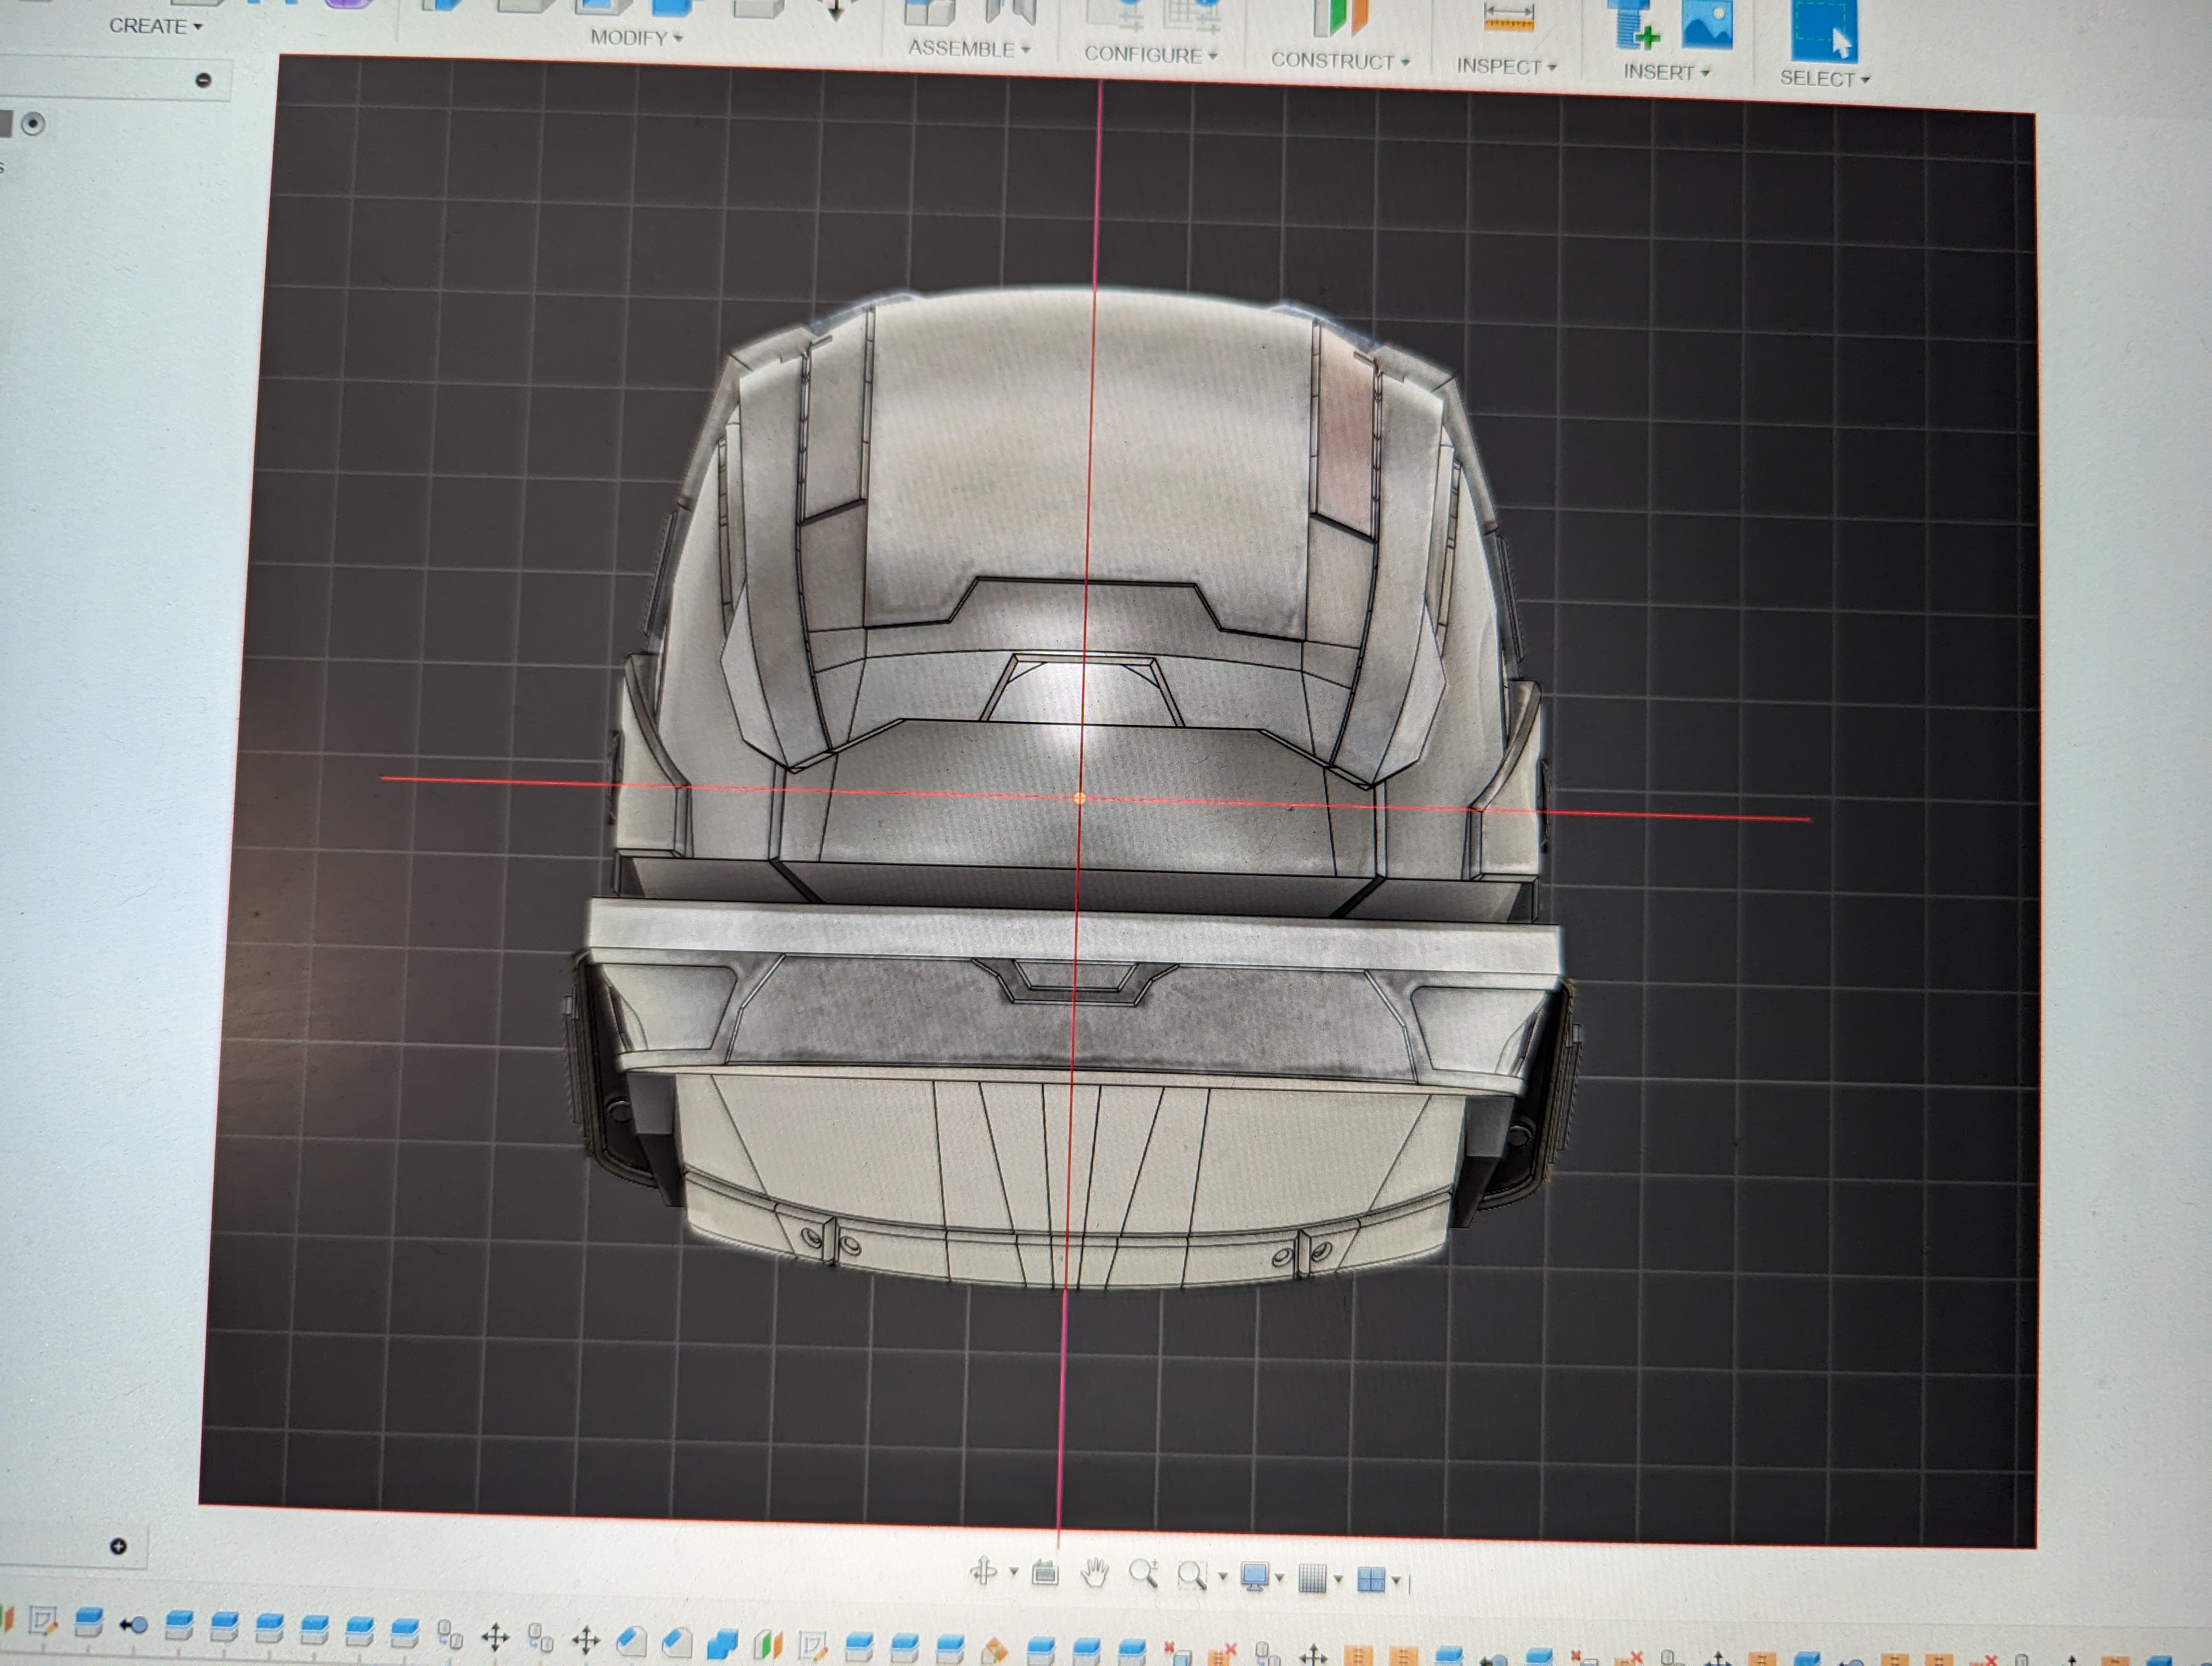Open the ASSEMBLE toolbar menu
This screenshot has height=1666, width=2212.
pyautogui.click(x=968, y=49)
